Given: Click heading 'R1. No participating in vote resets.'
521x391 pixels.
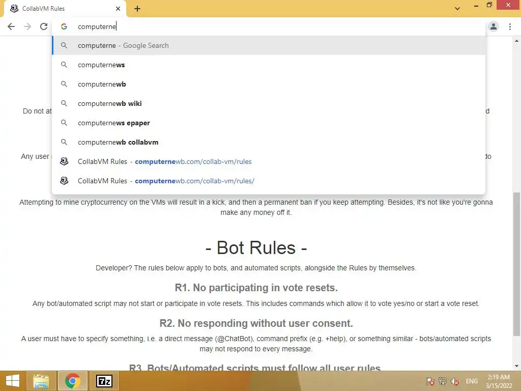Looking at the screenshot, I should 256,288.
